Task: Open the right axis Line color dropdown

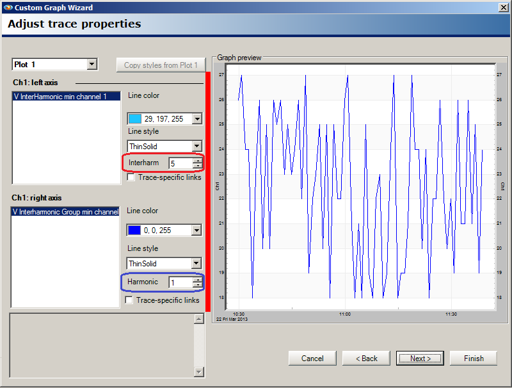Action: [x=196, y=230]
